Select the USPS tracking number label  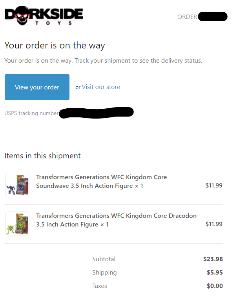coord(31,113)
